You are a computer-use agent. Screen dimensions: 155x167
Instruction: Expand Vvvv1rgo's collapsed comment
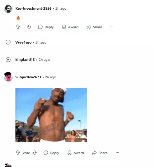8,42
